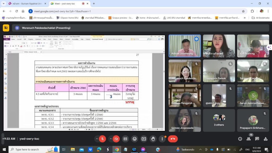The width and height of the screenshot is (272, 153).
Task: Turn on the camera in Meet
Action: [116, 139]
